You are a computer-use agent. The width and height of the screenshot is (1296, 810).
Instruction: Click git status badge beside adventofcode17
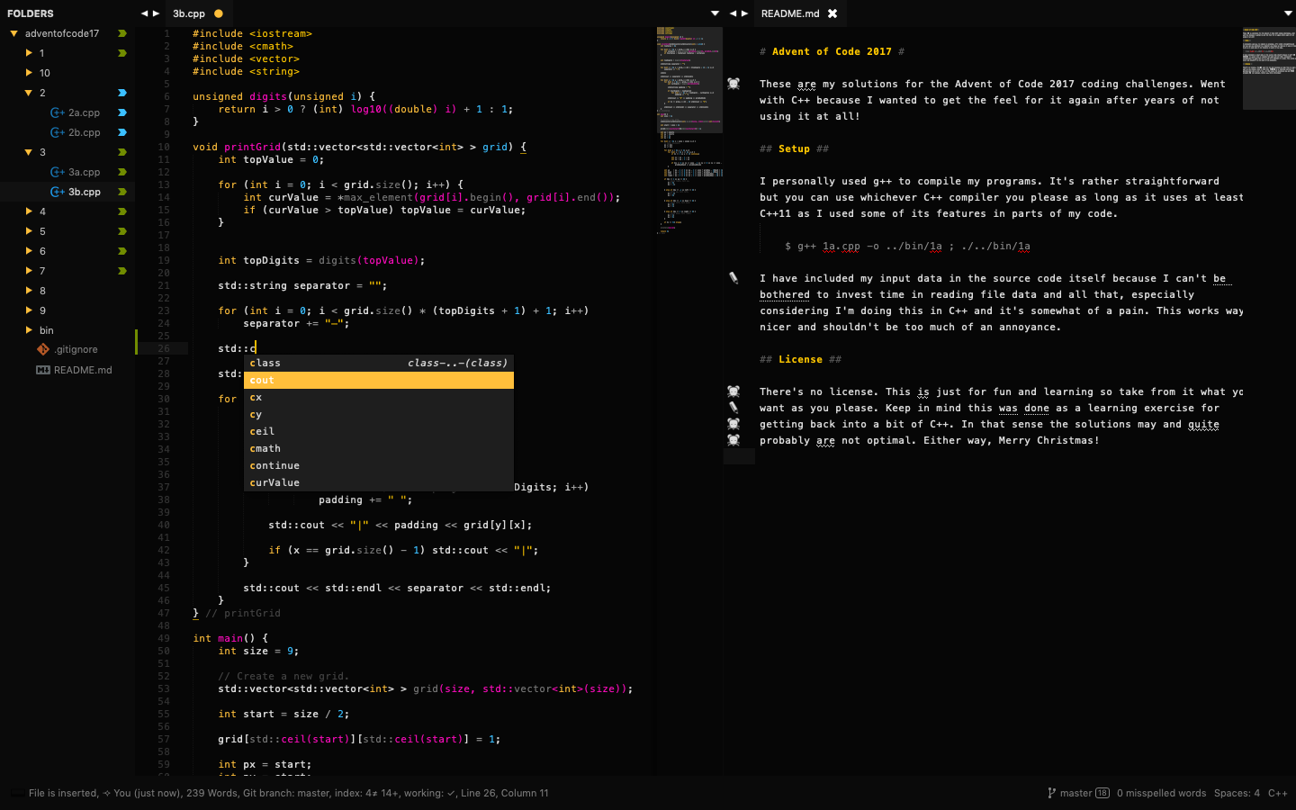tap(122, 33)
